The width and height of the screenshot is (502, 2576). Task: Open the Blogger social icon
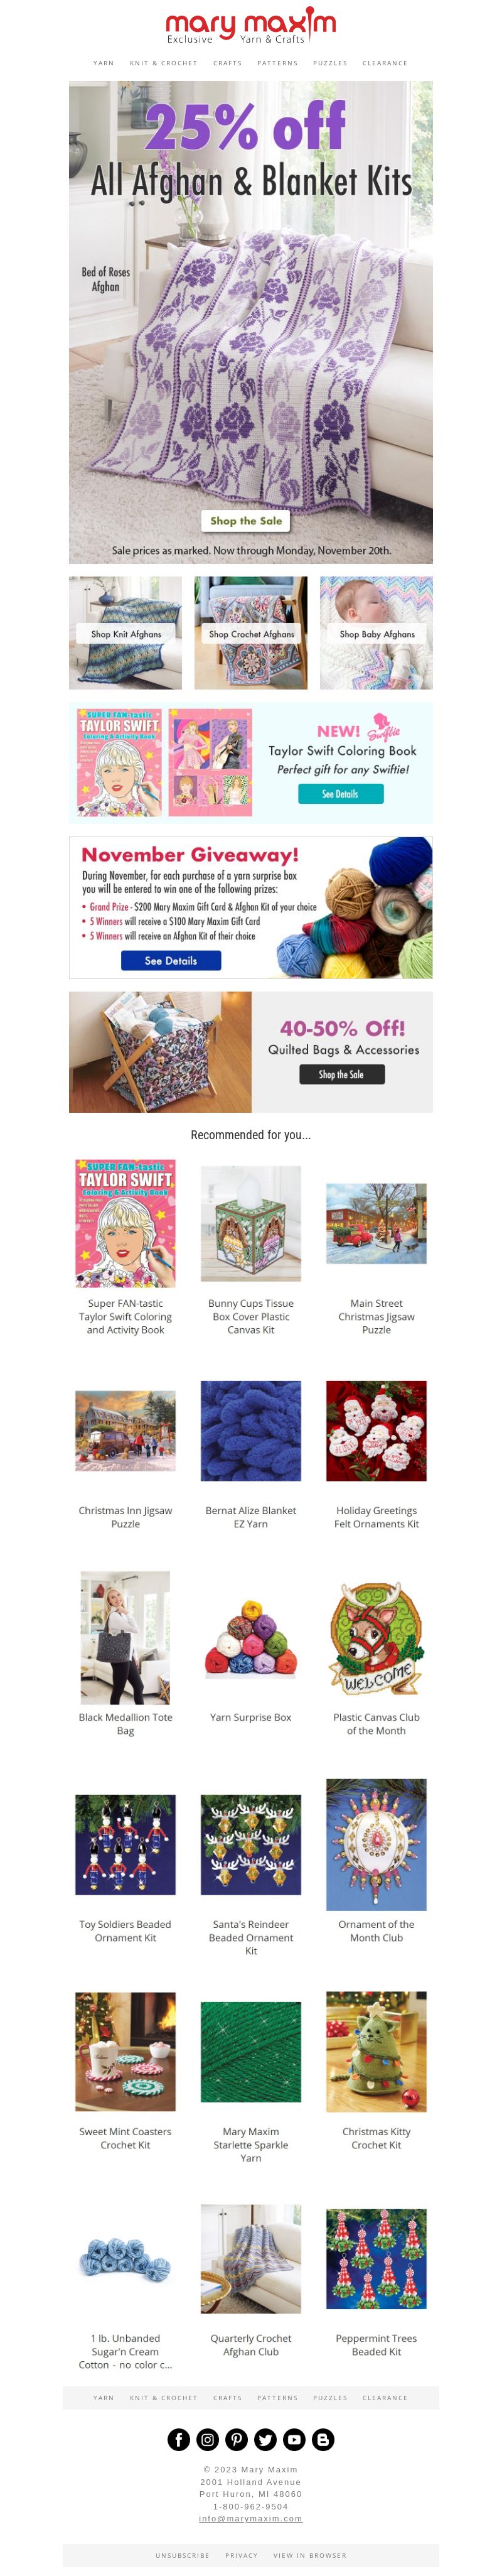[x=323, y=2439]
